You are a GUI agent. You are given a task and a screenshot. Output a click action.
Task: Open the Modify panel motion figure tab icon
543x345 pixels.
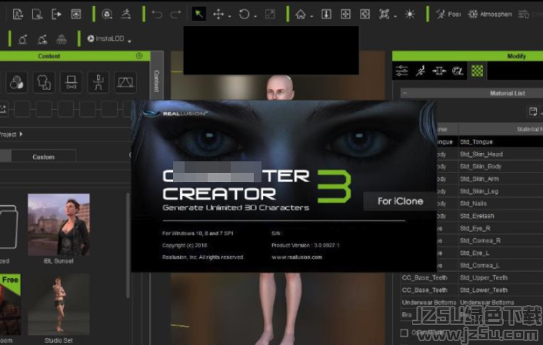pos(421,71)
